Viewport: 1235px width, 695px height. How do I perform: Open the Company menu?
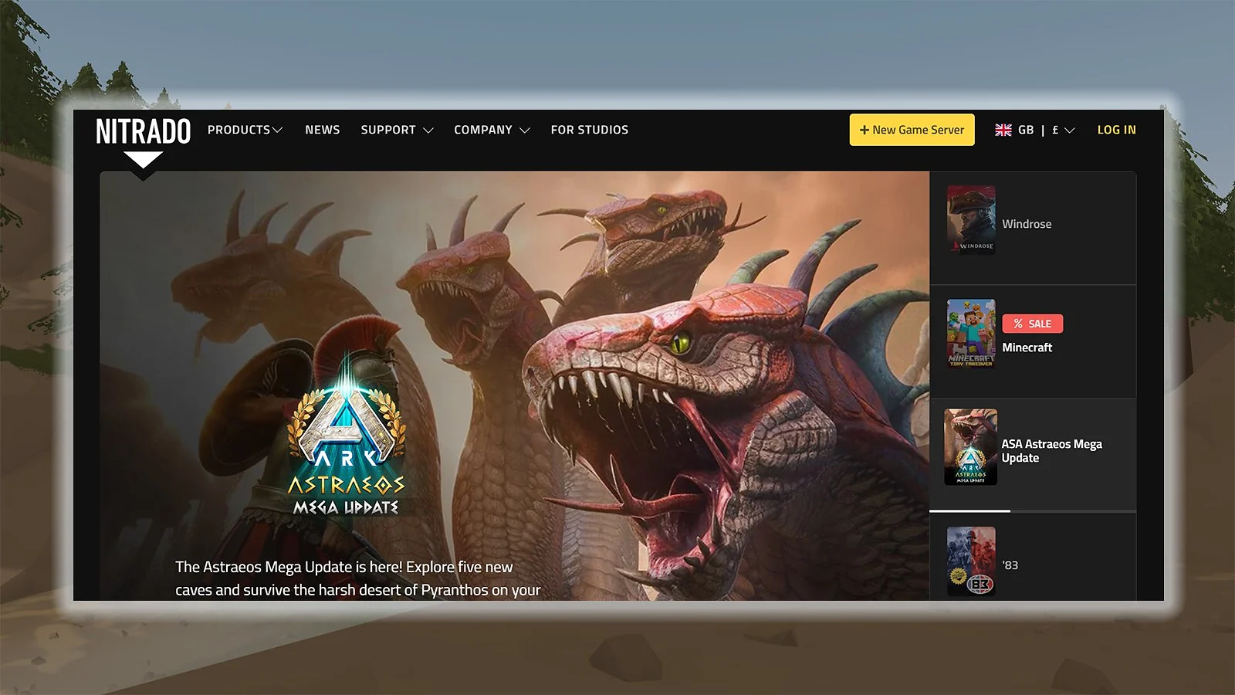tap(492, 130)
